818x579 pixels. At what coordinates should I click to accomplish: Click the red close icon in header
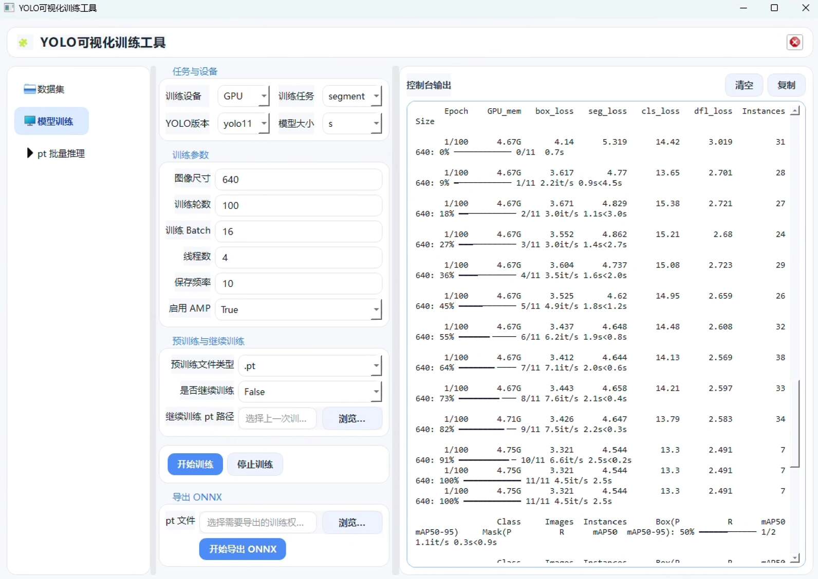794,42
